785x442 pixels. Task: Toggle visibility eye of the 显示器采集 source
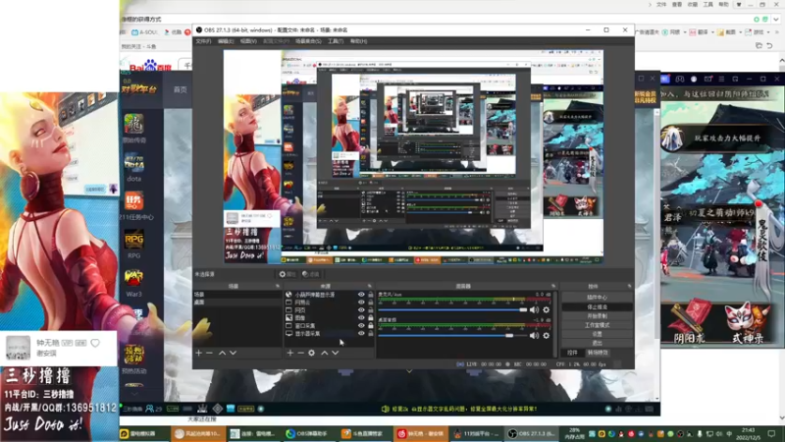click(x=361, y=333)
